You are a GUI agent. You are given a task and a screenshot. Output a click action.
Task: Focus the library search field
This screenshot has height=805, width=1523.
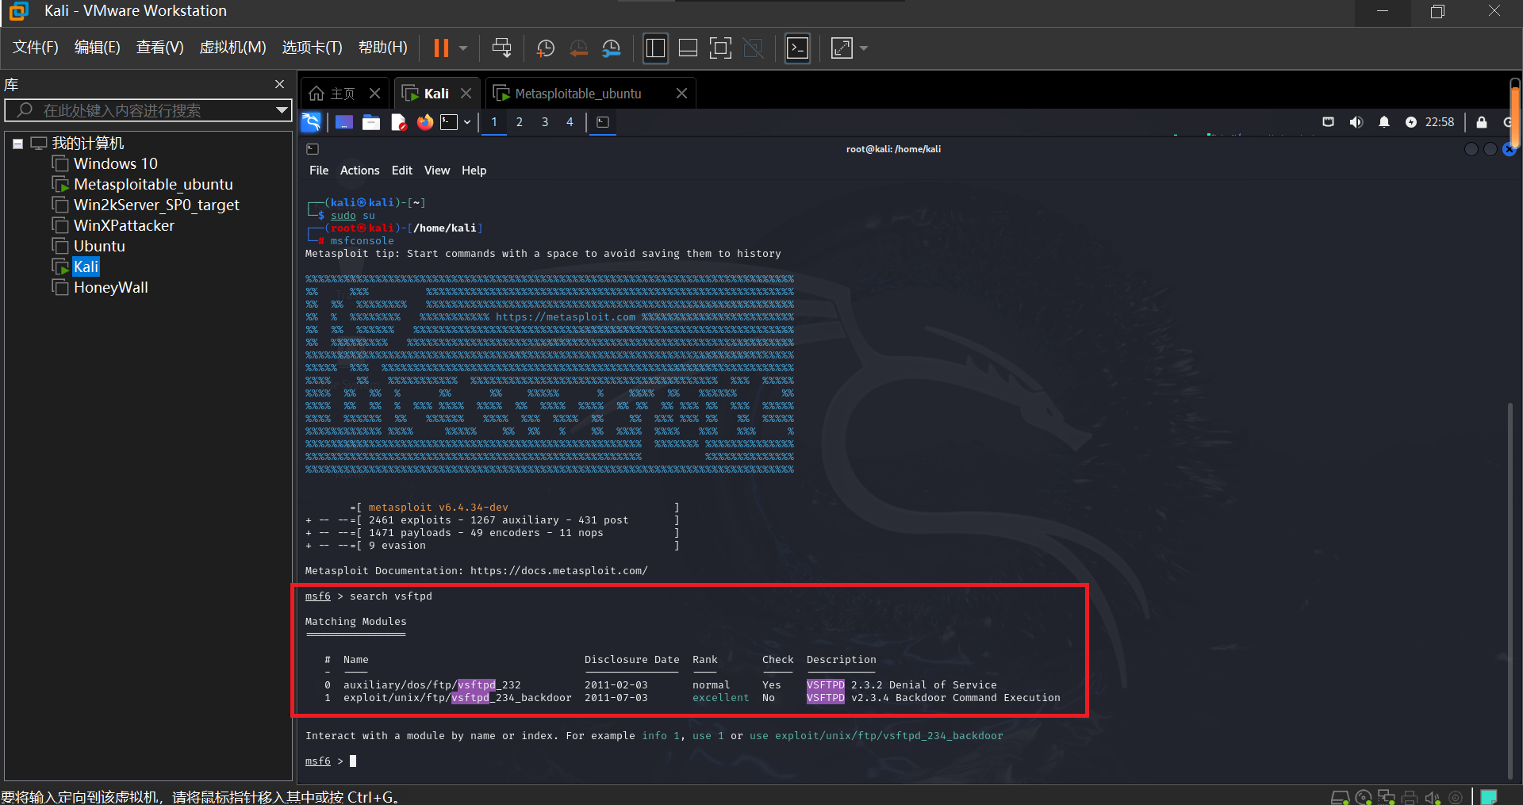pos(148,110)
